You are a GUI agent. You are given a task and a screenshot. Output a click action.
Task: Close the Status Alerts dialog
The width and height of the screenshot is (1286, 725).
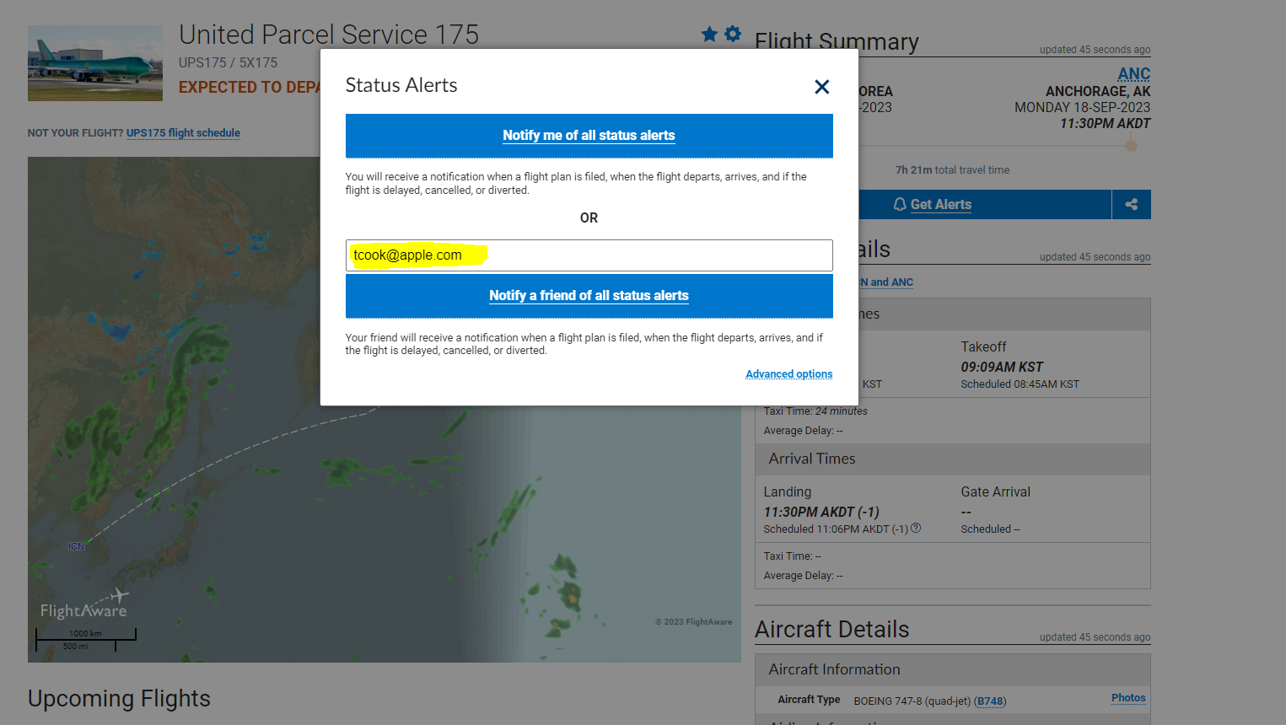tap(822, 87)
